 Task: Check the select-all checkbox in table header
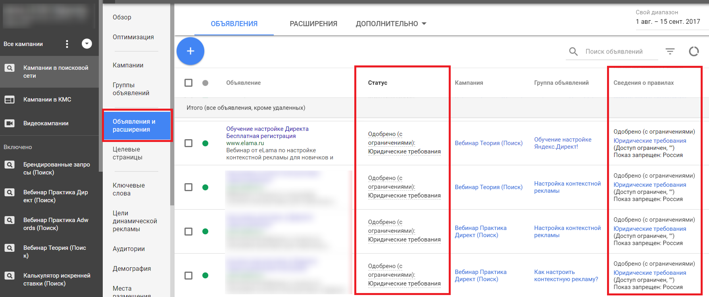click(188, 83)
